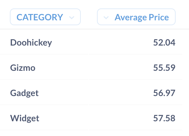Click empty space in Gadget's price cell
This screenshot has width=189, height=136.
(120, 93)
